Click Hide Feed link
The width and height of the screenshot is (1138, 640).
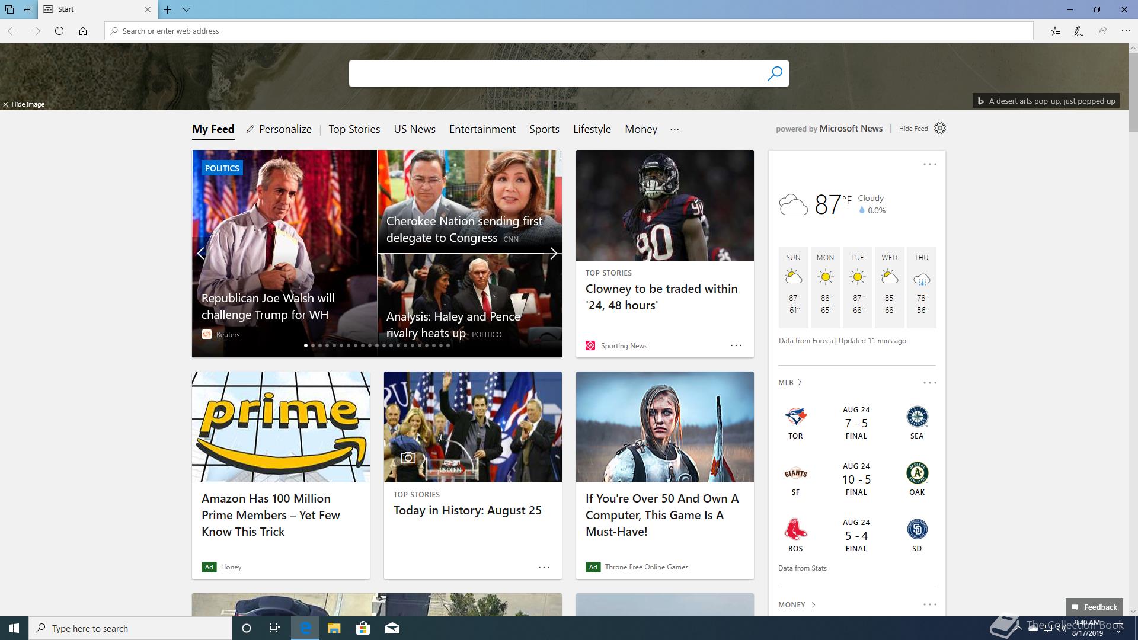tap(913, 129)
